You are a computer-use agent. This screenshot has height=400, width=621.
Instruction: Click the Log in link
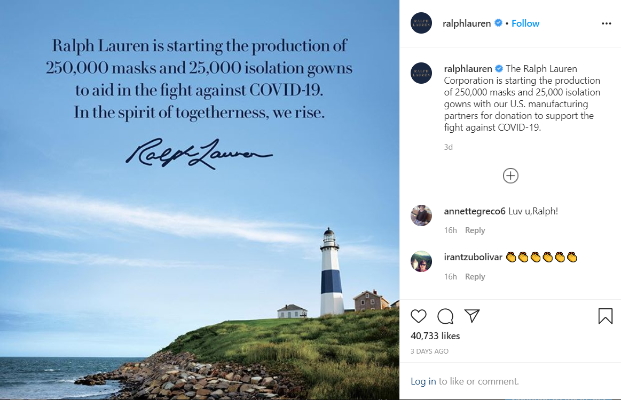[423, 381]
